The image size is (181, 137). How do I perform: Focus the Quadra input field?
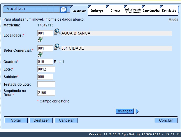point(45,62)
